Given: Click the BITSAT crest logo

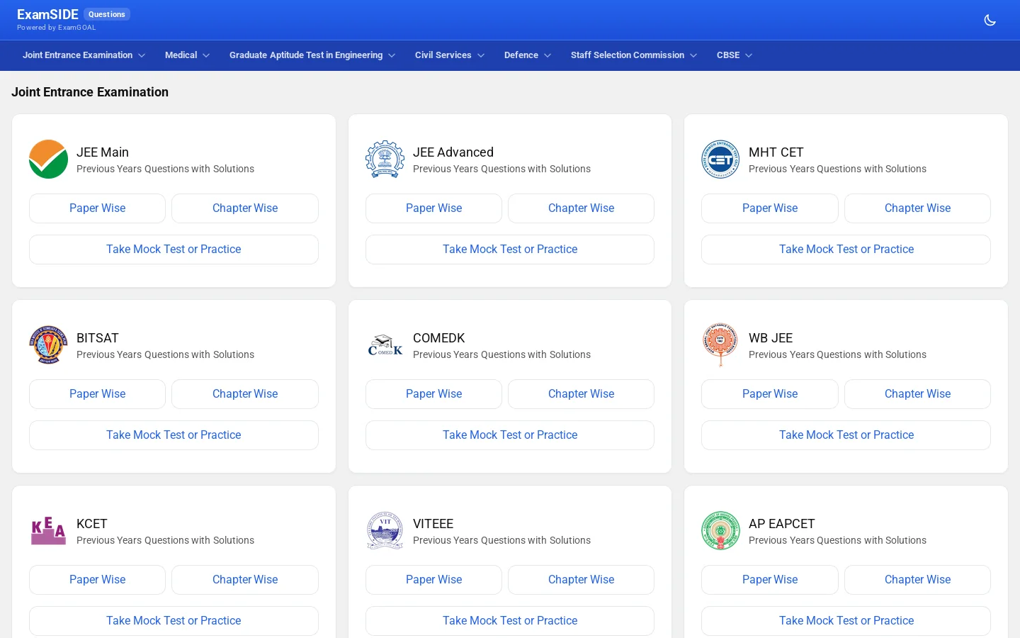Looking at the screenshot, I should coord(48,345).
